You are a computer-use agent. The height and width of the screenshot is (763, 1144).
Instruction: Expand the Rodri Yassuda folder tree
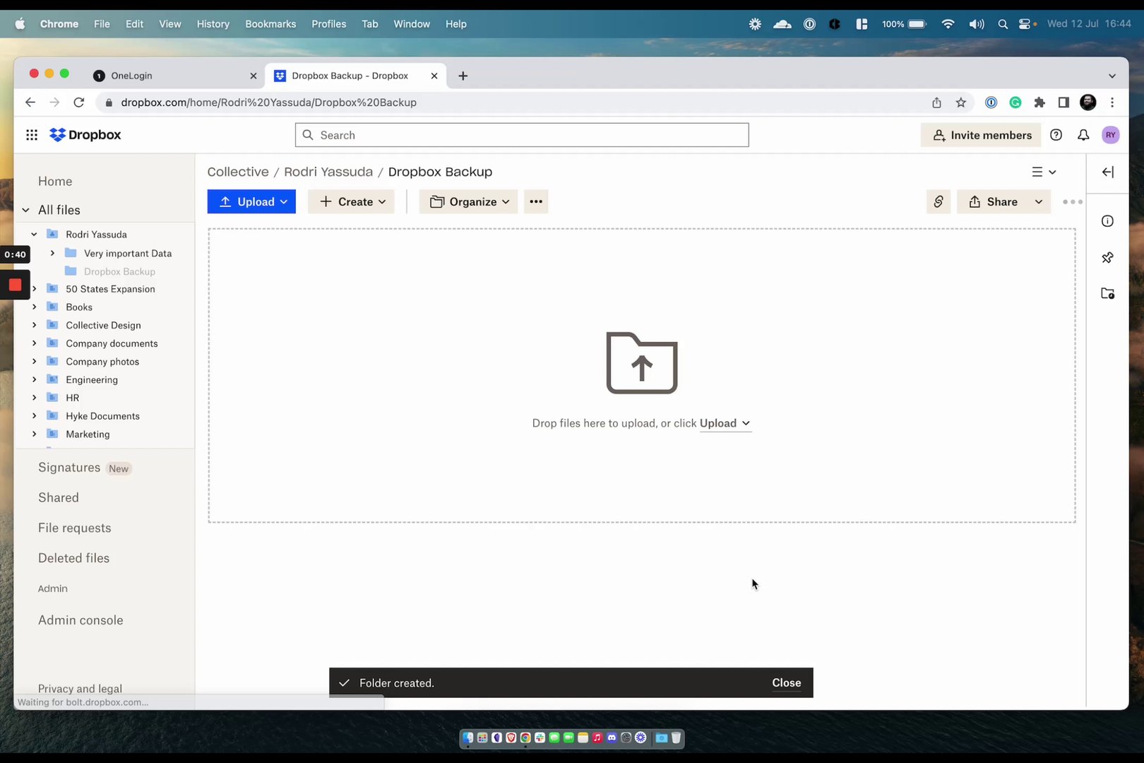(x=33, y=234)
